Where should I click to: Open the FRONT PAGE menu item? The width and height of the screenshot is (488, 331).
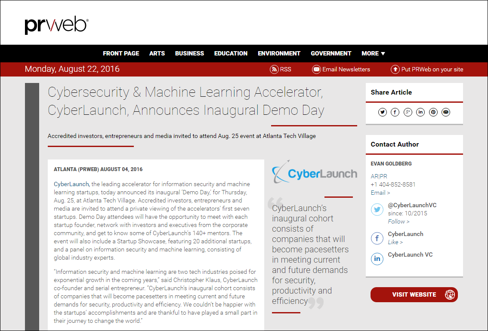(x=121, y=53)
